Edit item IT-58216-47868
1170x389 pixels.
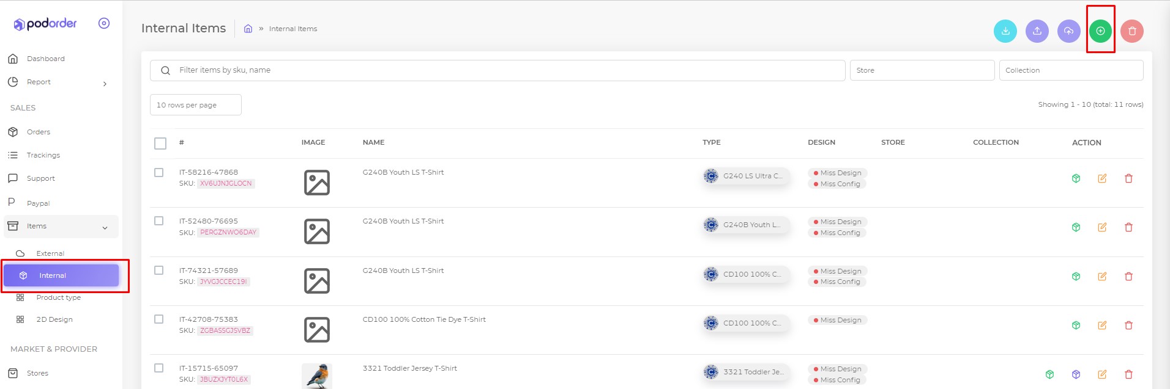(1102, 178)
